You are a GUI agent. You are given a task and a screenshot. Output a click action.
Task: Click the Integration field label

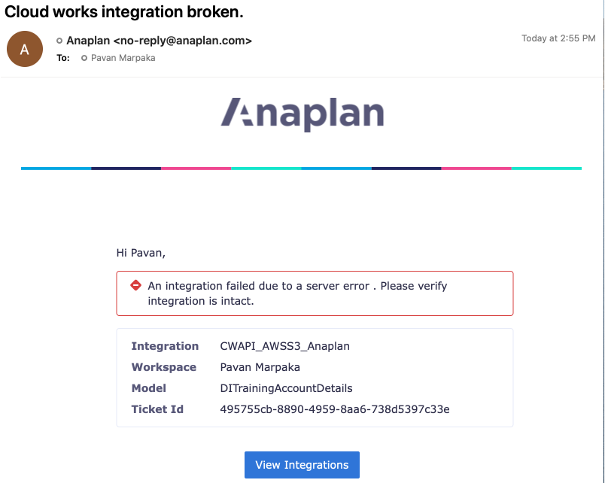[165, 346]
